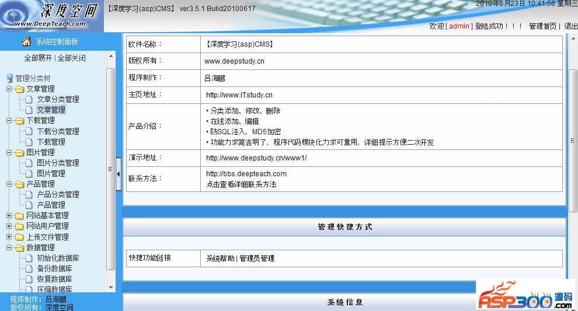Click the 图片管理 folder icon

pyautogui.click(x=19, y=152)
